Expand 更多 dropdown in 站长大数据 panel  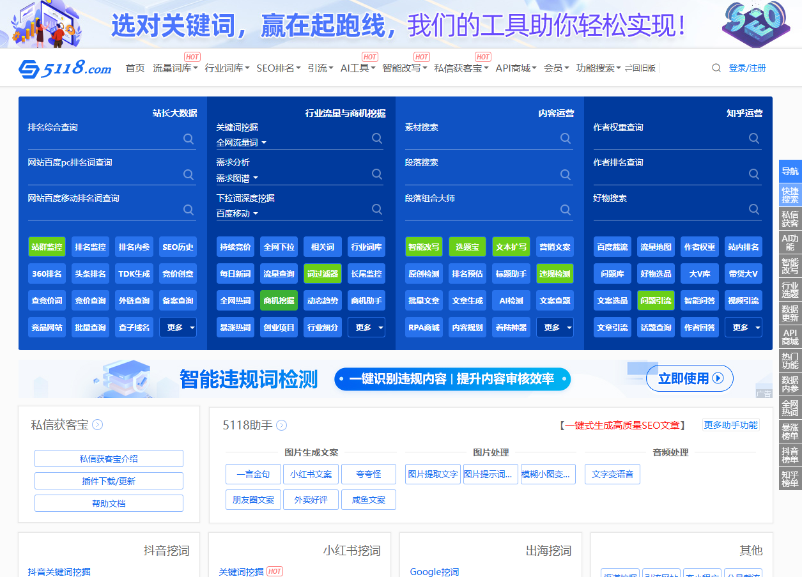click(178, 327)
